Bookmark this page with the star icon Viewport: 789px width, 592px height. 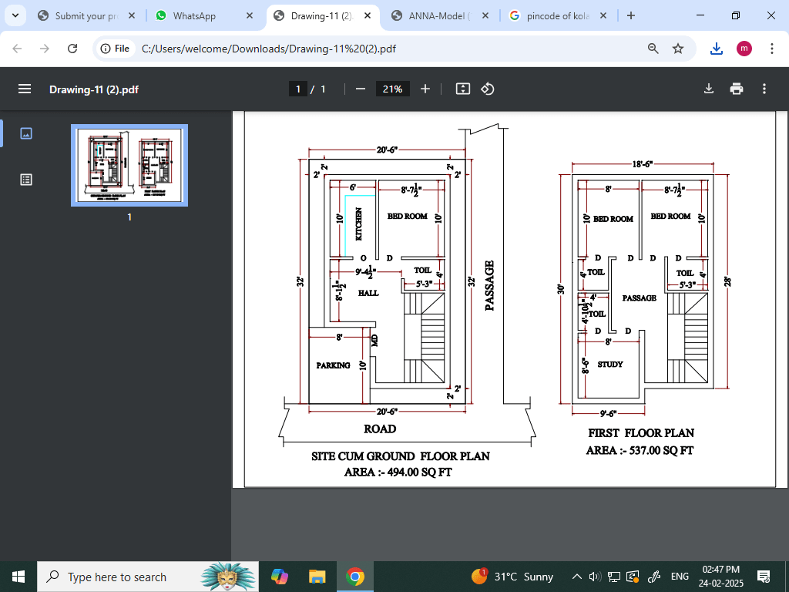[678, 49]
